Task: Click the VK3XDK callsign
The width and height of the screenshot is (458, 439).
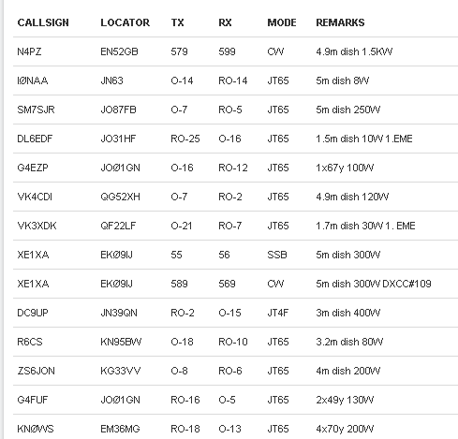Action: click(x=37, y=226)
